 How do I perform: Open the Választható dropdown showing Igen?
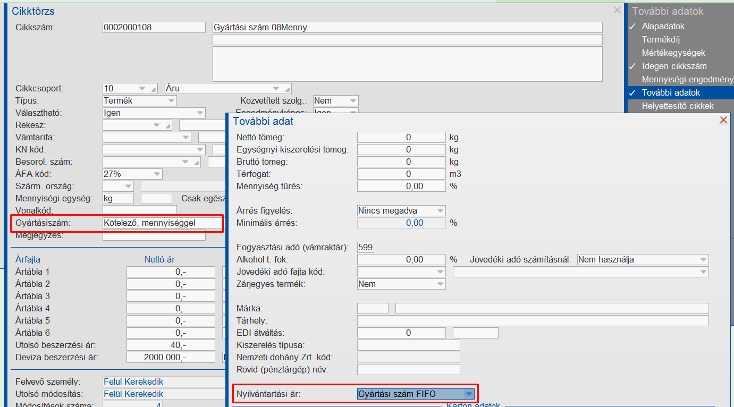click(200, 113)
